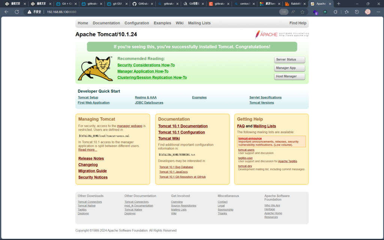Open the browser settings and more menu
Image resolution: width=384 pixels, height=240 pixels.
(x=378, y=12)
